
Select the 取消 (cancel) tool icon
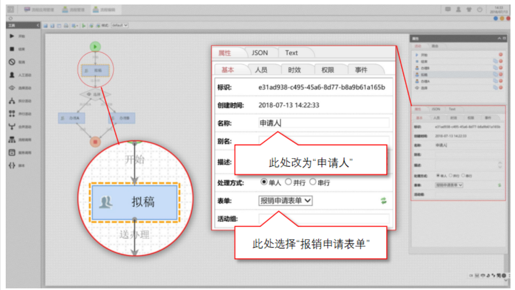[x=12, y=62]
